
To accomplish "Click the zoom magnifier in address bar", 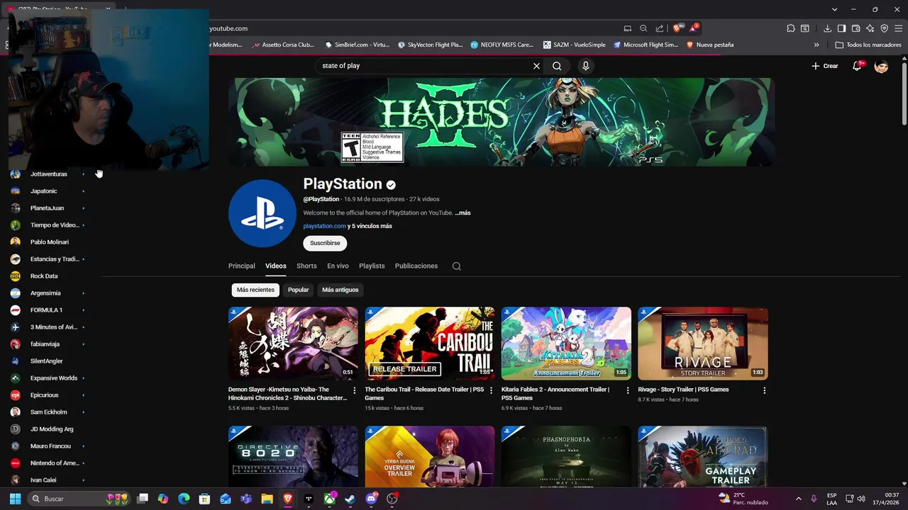I will pos(643,28).
